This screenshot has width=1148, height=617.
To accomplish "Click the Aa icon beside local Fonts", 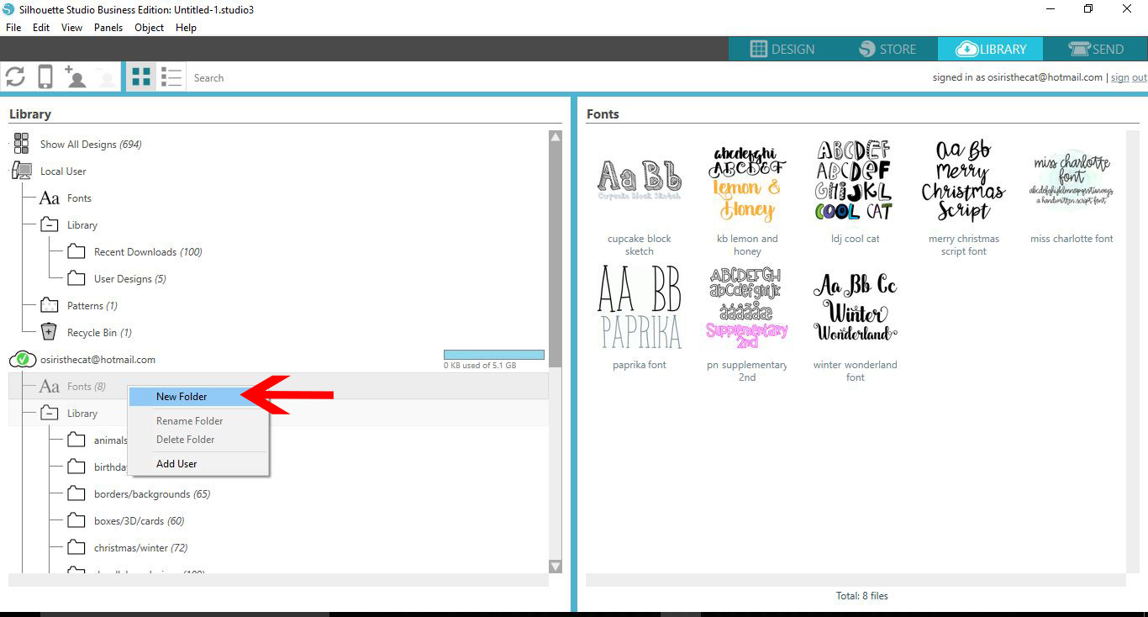I will [x=50, y=198].
